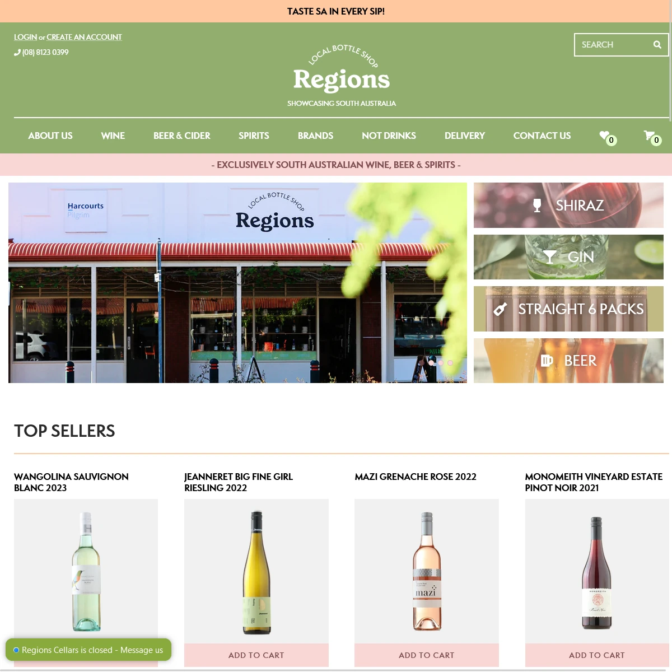Open the Straight 6 Packs tile

click(568, 309)
